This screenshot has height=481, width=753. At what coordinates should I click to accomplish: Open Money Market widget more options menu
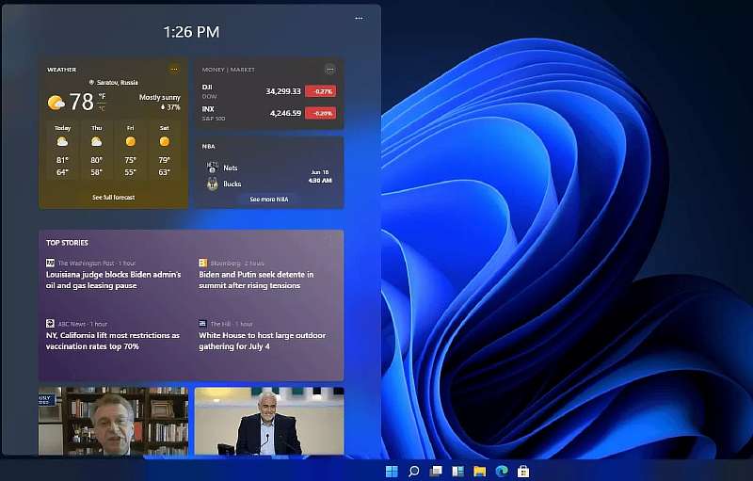329,70
